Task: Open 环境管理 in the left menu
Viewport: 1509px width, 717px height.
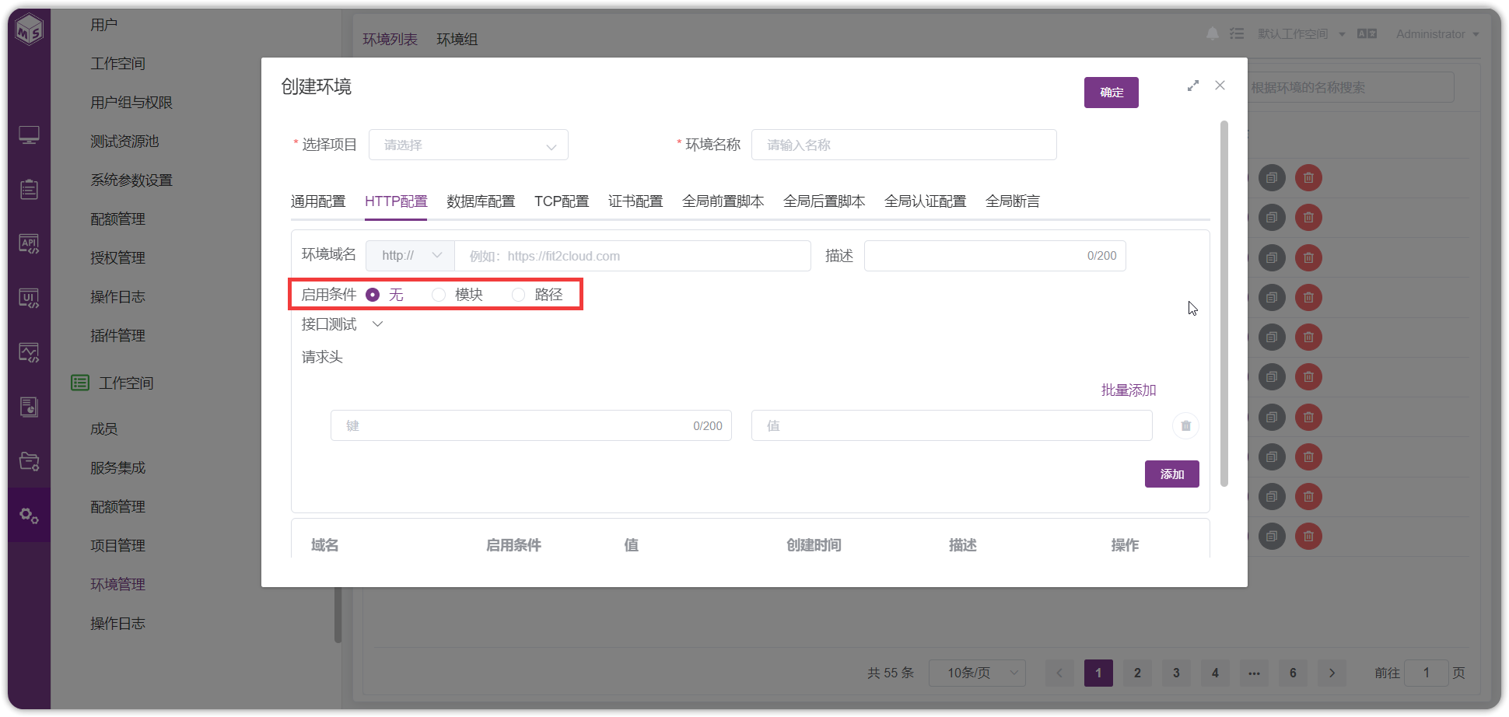Action: [x=117, y=585]
